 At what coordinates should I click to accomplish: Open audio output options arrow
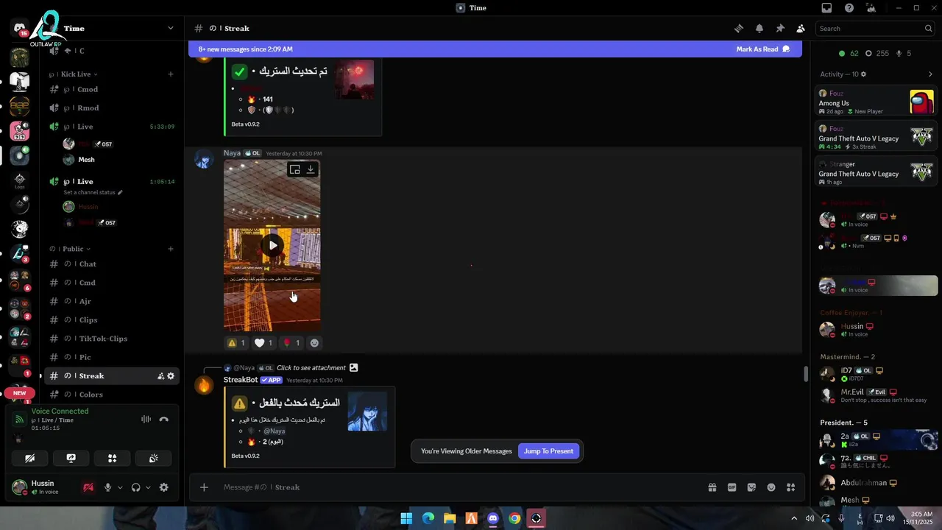click(148, 487)
